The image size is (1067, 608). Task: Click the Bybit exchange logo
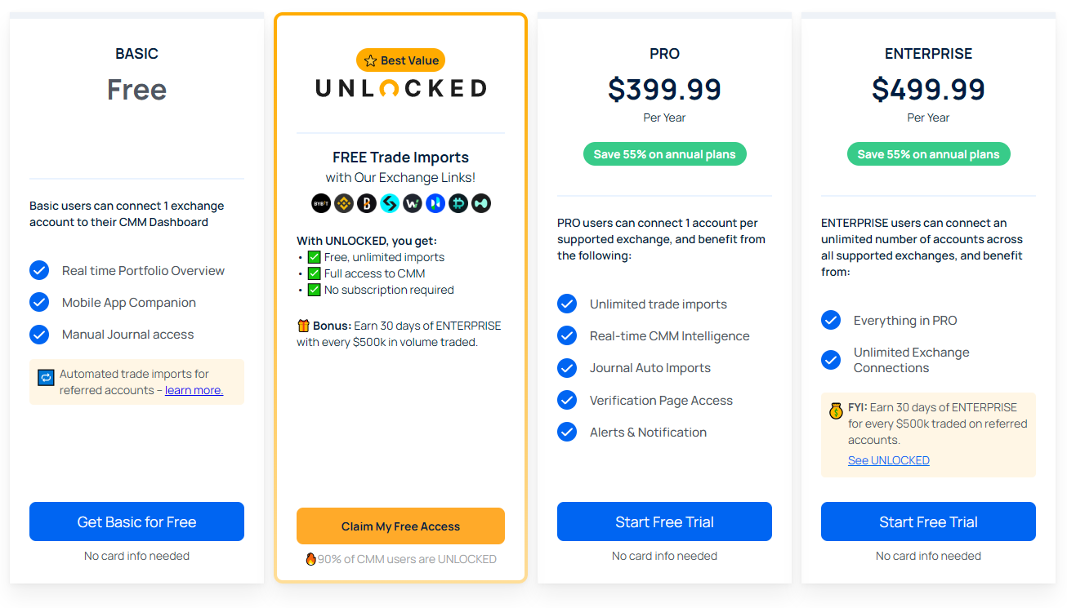click(321, 203)
